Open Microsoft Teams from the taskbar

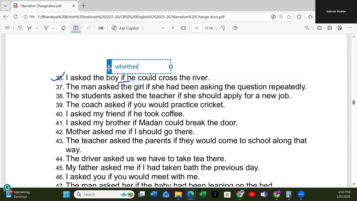coord(264,194)
